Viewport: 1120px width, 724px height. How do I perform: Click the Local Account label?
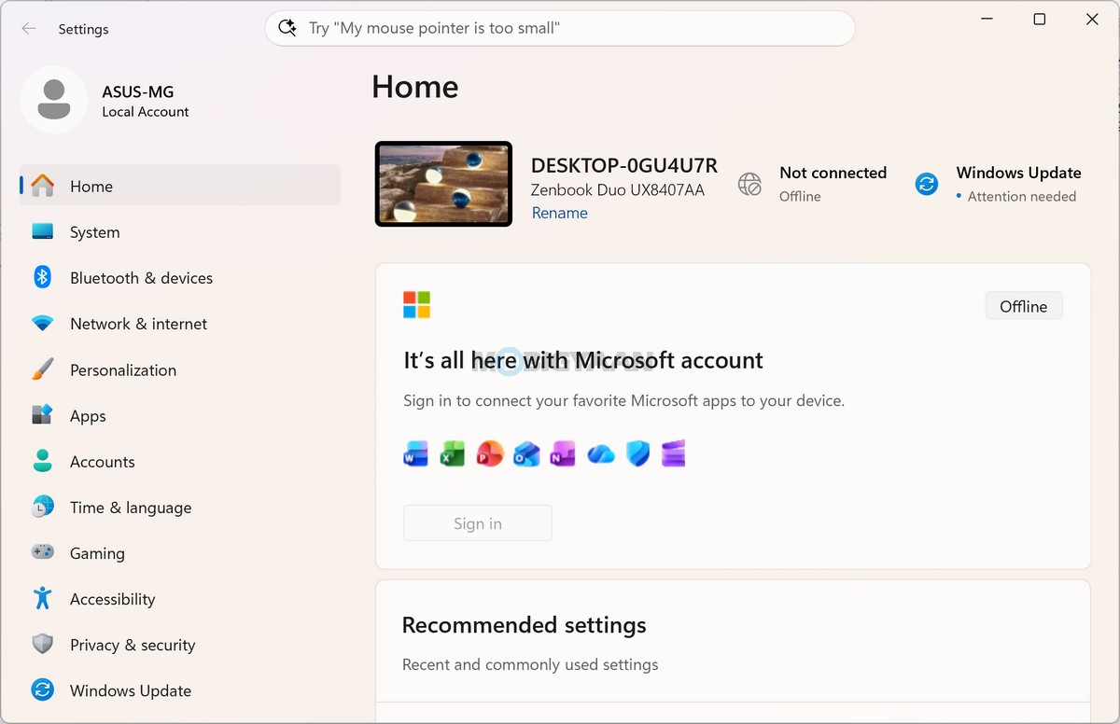pos(146,112)
